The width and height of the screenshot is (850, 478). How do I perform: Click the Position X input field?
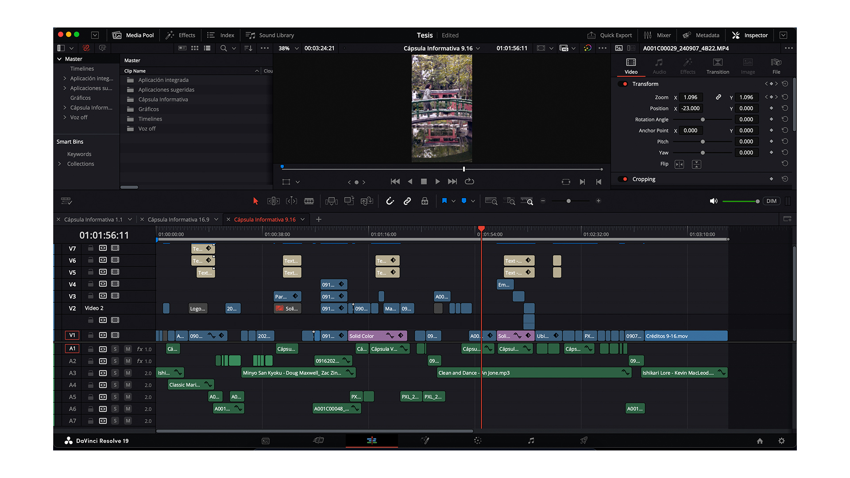[x=690, y=108]
